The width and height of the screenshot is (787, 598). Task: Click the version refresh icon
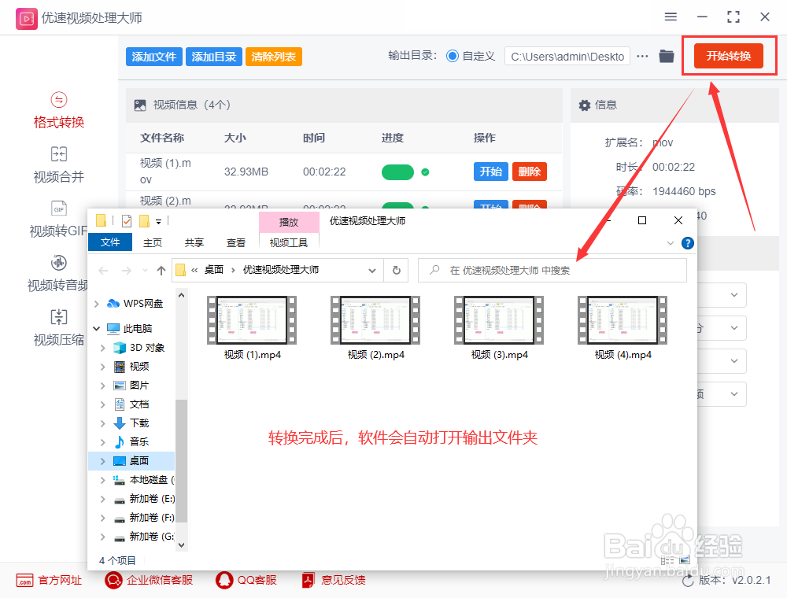[688, 581]
